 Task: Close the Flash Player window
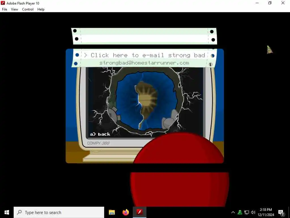click(283, 3)
